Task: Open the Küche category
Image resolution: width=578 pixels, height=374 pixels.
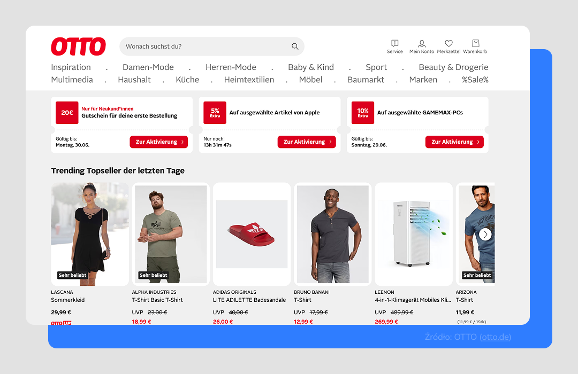Action: (x=187, y=80)
